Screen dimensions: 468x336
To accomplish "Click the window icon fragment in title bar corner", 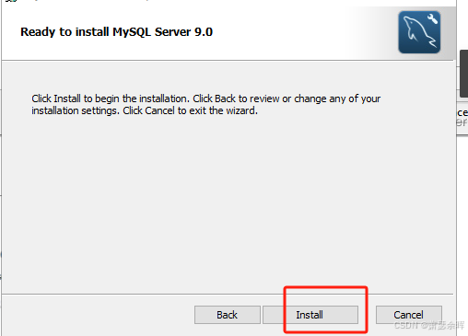I will [x=11, y=1].
